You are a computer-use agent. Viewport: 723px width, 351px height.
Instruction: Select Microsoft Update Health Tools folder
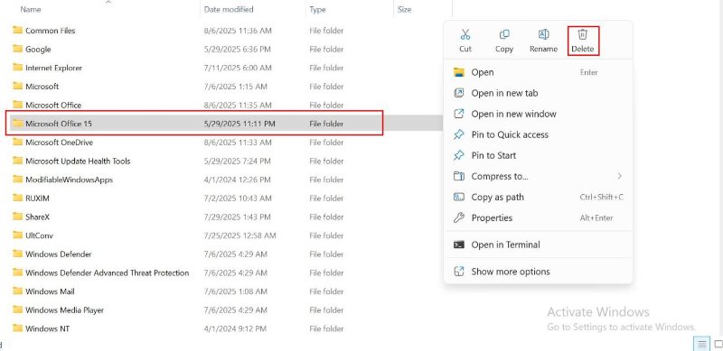point(78,161)
